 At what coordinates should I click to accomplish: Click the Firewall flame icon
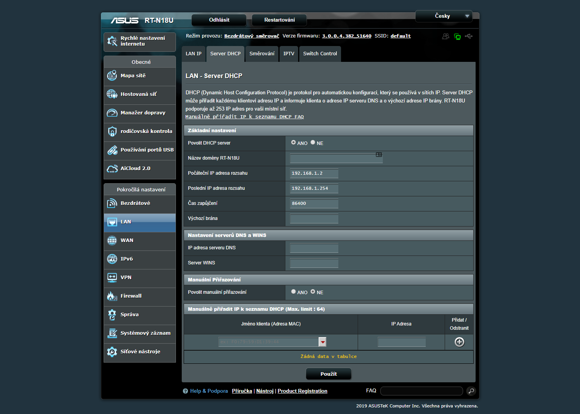pos(112,296)
